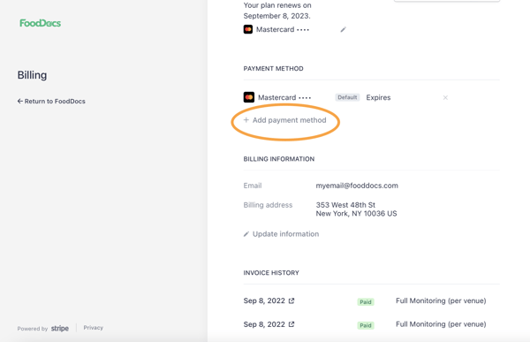Open second Sep 8, 2022 invoice external link icon
The width and height of the screenshot is (530, 342).
291,324
